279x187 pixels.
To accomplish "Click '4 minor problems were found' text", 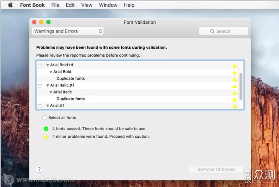I will (x=101, y=137).
